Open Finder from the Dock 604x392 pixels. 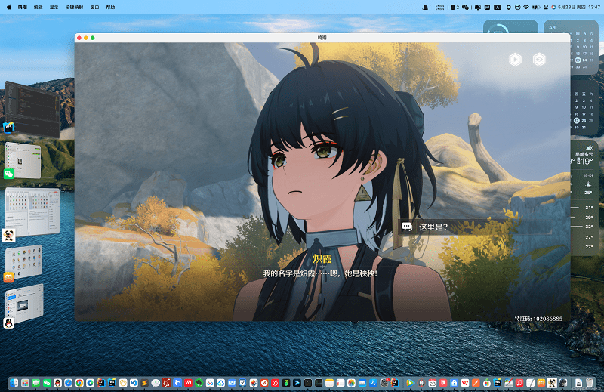(14, 383)
